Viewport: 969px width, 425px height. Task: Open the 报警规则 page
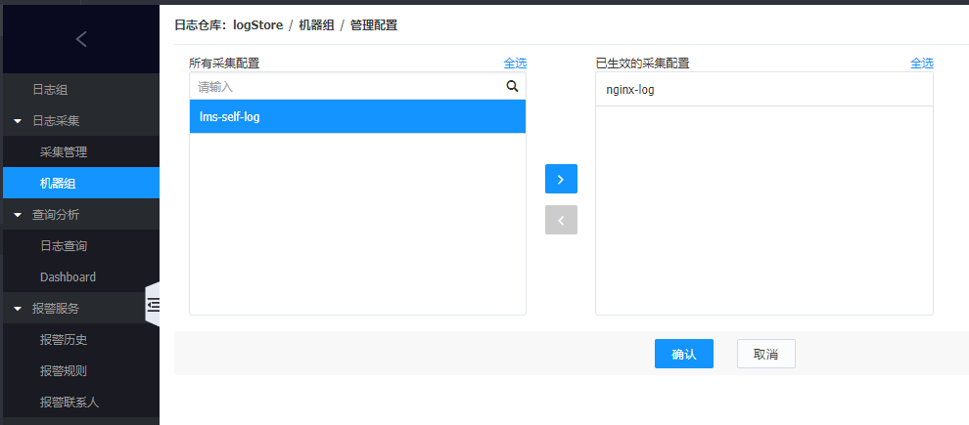(x=64, y=371)
